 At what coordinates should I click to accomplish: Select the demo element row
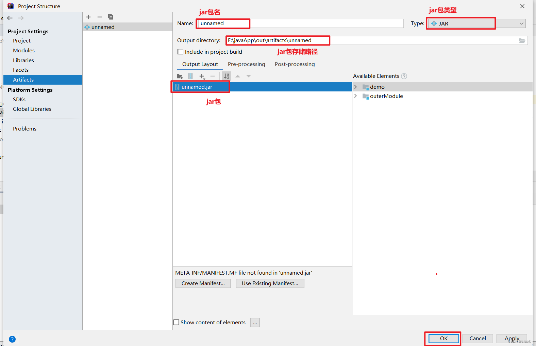(442, 87)
